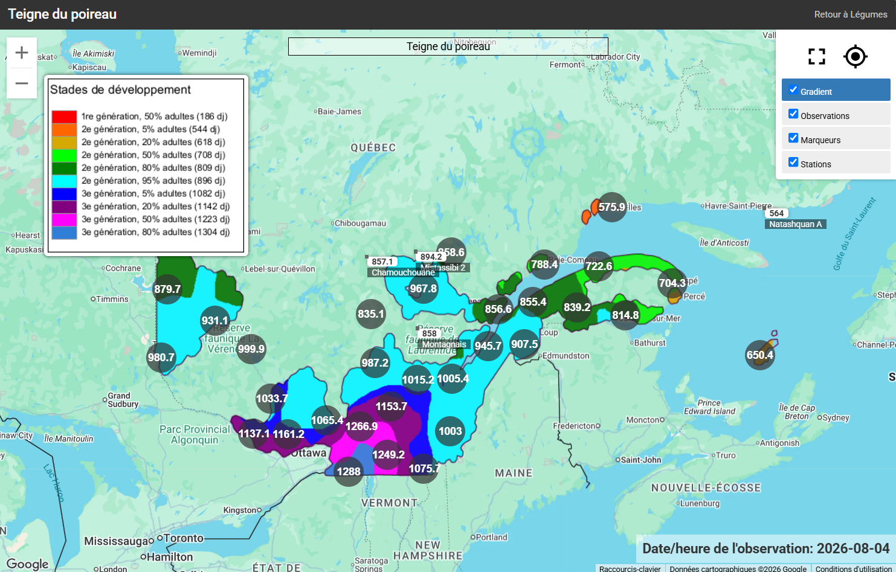This screenshot has height=572, width=896.
Task: Select the 1137.1 map marker
Action: (254, 434)
